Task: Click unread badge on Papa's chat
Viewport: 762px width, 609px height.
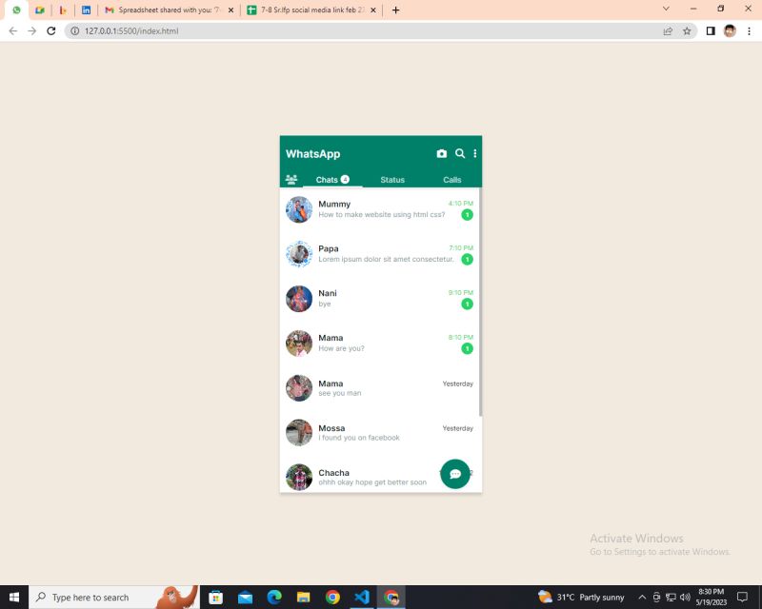Action: 467,260
